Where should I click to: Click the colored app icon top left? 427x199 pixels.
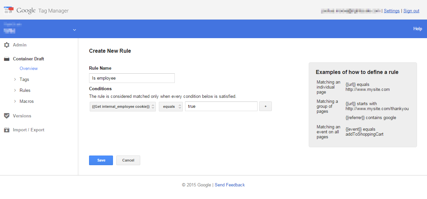tap(8, 10)
